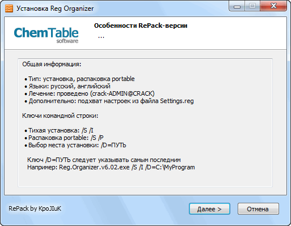Click the Reg.Organizer.v6.02.exe example line
This screenshot has height=226, width=291.
111,167
